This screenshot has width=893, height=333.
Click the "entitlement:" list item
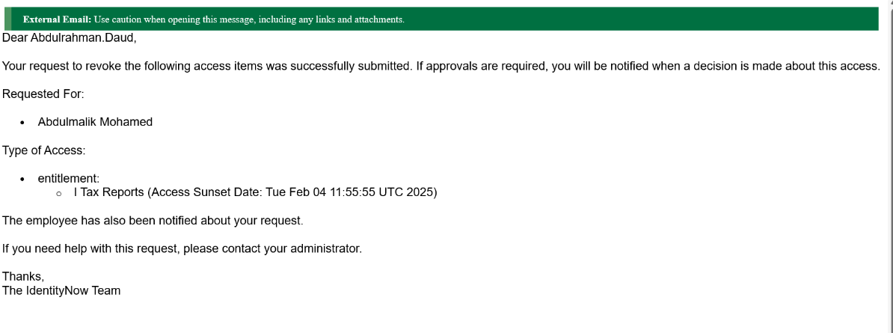tap(68, 179)
